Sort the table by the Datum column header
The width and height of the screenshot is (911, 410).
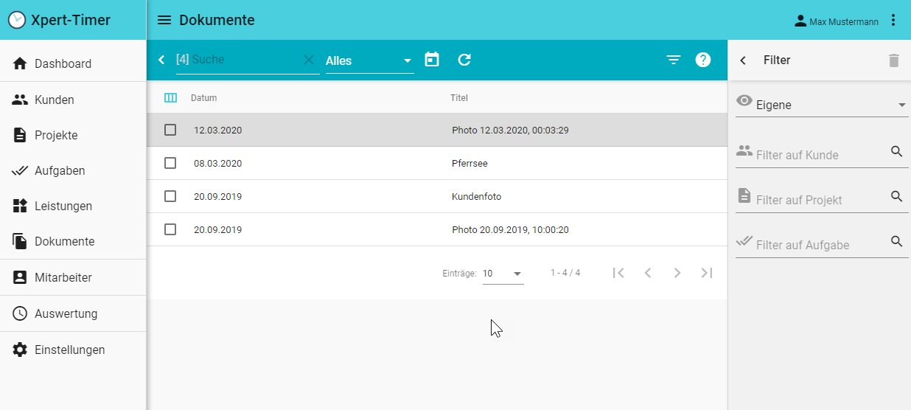pyautogui.click(x=204, y=98)
